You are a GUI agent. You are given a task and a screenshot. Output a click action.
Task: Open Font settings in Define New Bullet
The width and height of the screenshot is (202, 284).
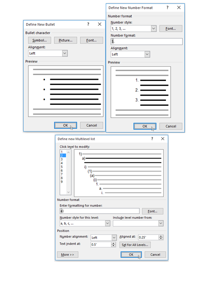(x=91, y=40)
